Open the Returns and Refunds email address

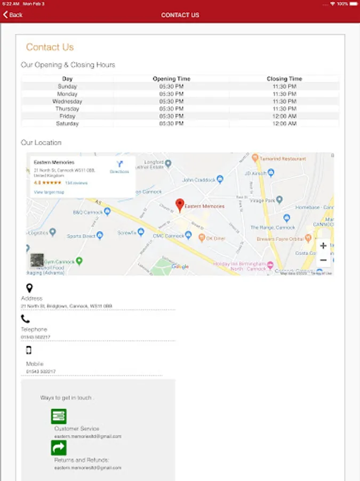[88, 468]
